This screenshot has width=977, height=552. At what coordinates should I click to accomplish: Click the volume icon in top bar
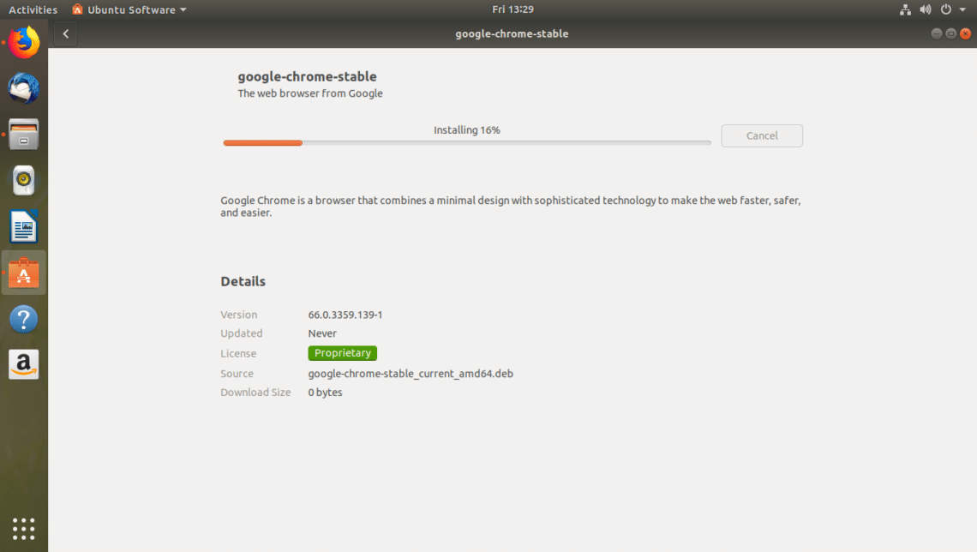pos(926,9)
